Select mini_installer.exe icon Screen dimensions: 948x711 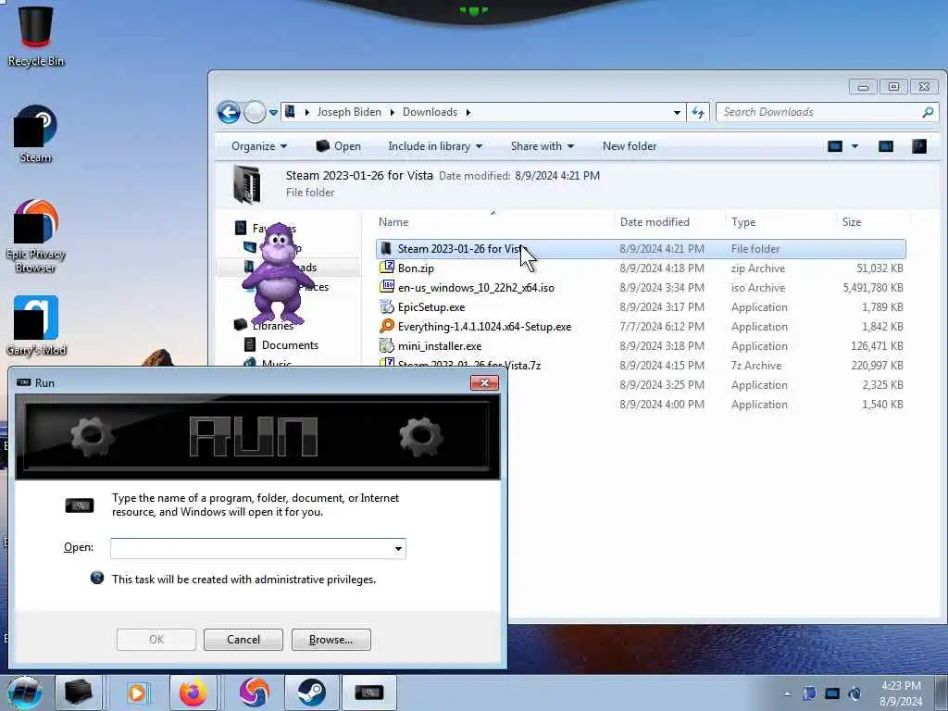(386, 346)
